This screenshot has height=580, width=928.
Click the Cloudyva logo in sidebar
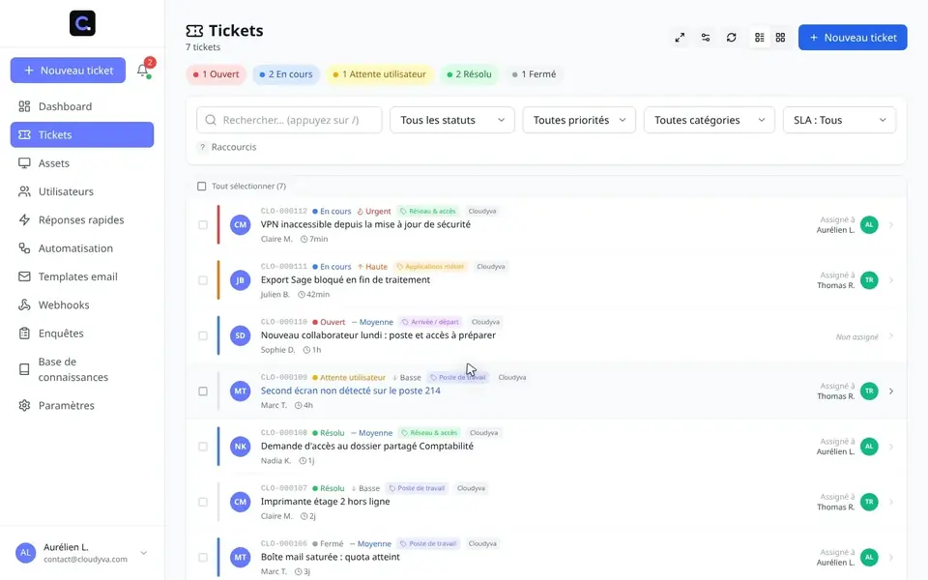tap(82, 23)
